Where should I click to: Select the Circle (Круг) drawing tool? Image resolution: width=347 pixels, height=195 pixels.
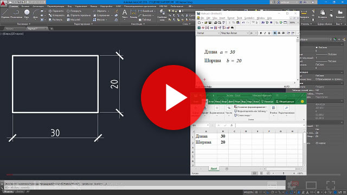point(27,14)
